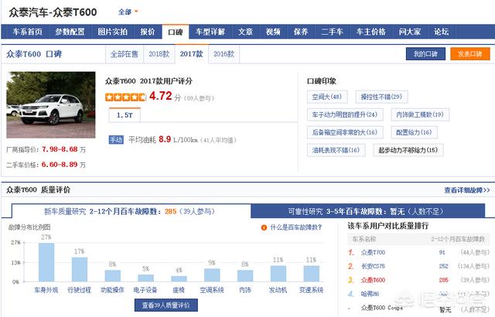Click 空调系统 chart category label
495x317 pixels.
tap(212, 290)
